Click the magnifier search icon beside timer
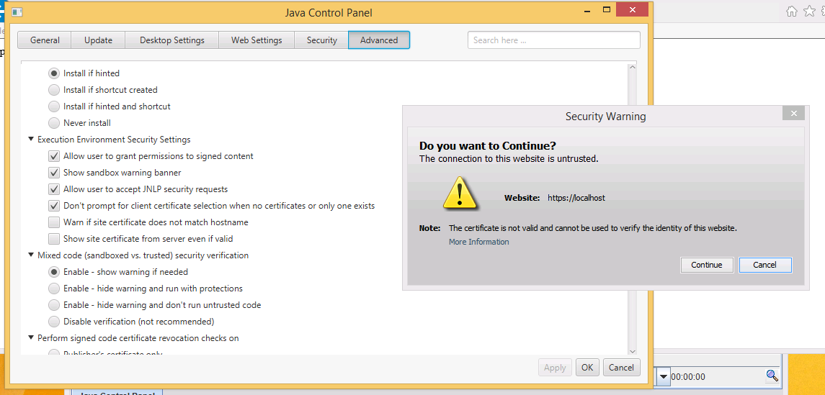 [772, 376]
